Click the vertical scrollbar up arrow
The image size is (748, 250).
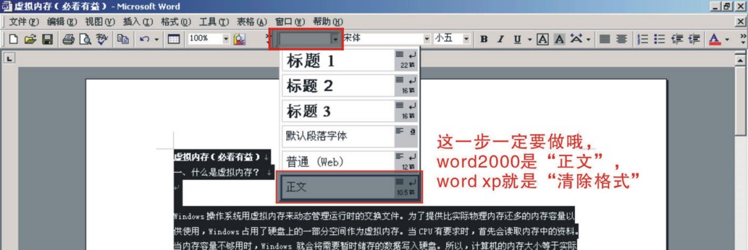740,60
